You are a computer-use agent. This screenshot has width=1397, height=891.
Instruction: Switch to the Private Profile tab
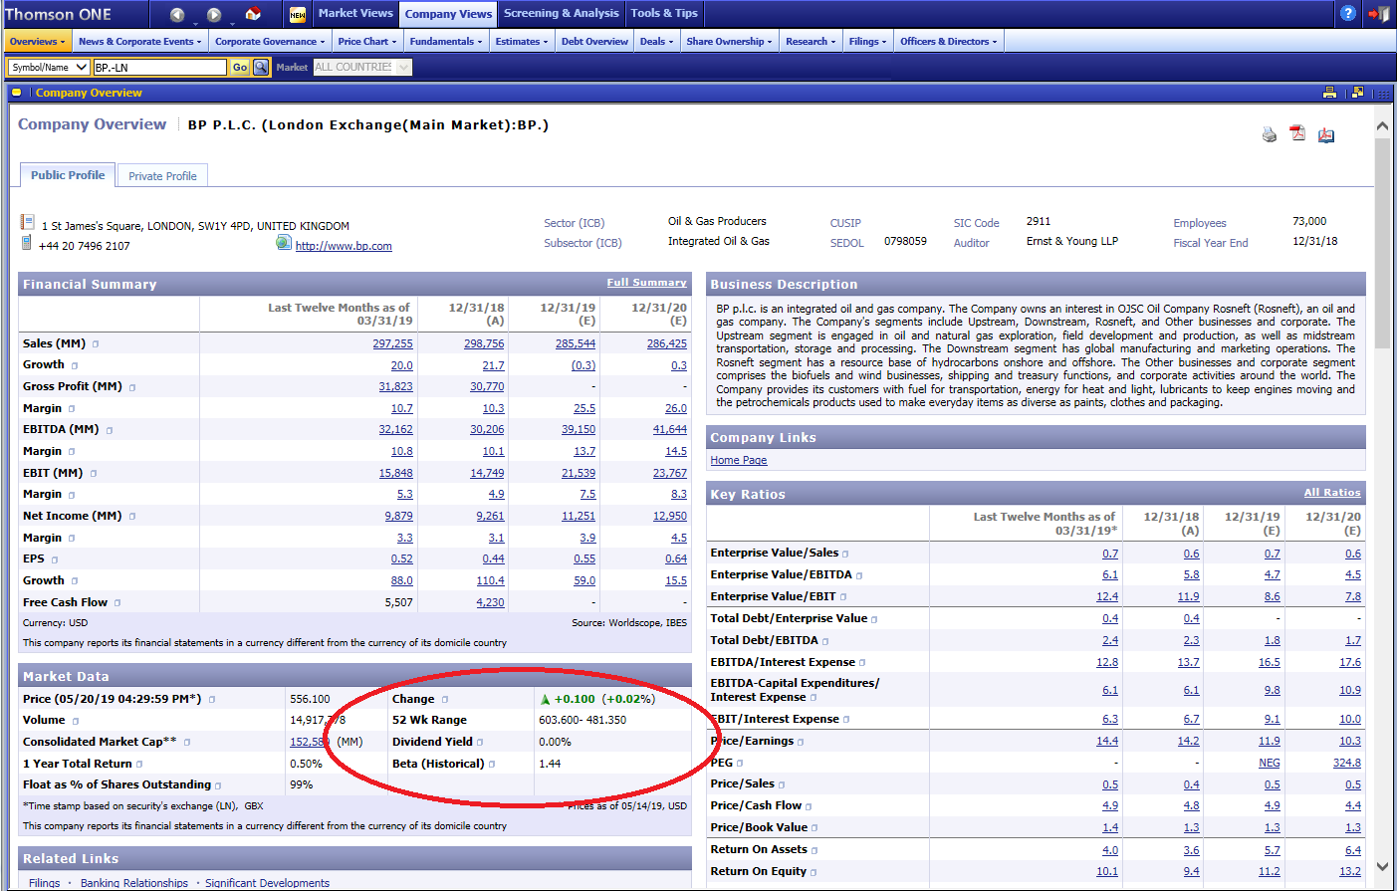click(162, 176)
